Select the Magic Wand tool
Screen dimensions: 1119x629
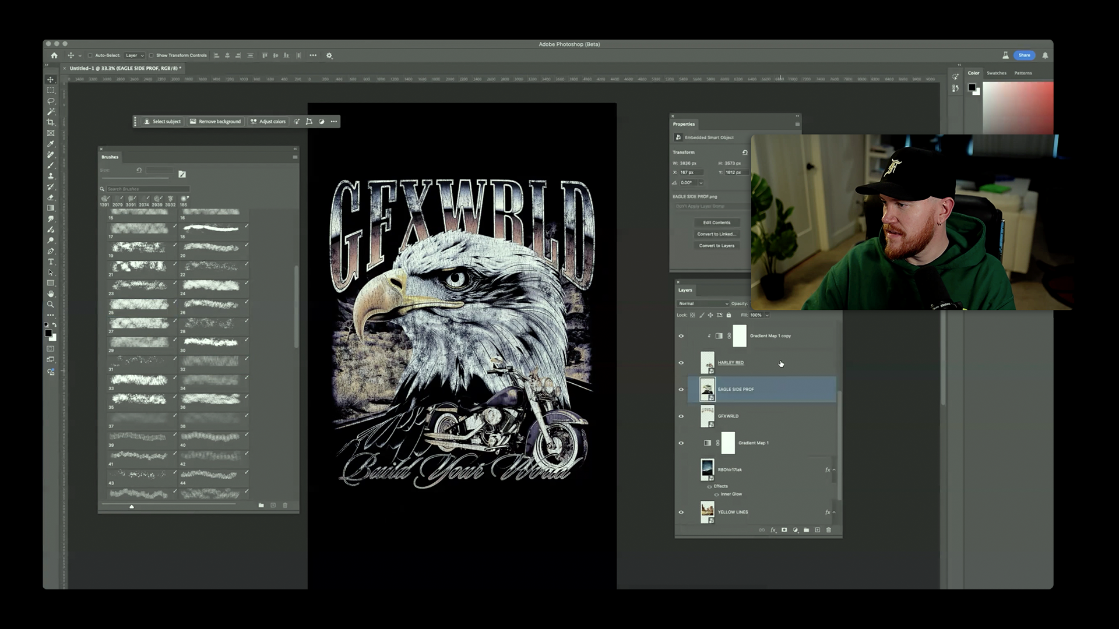pos(51,112)
